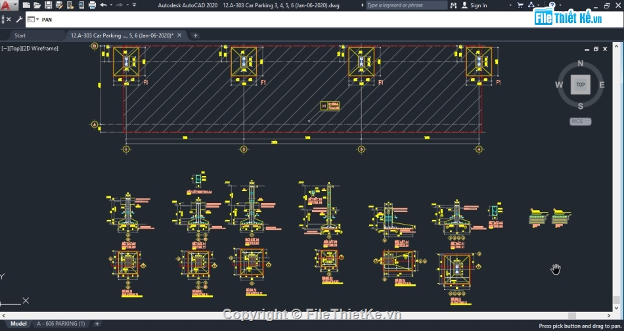The width and height of the screenshot is (624, 331).
Task: Click the search field 'Type a keyword or phrase'
Action: click(x=406, y=5)
